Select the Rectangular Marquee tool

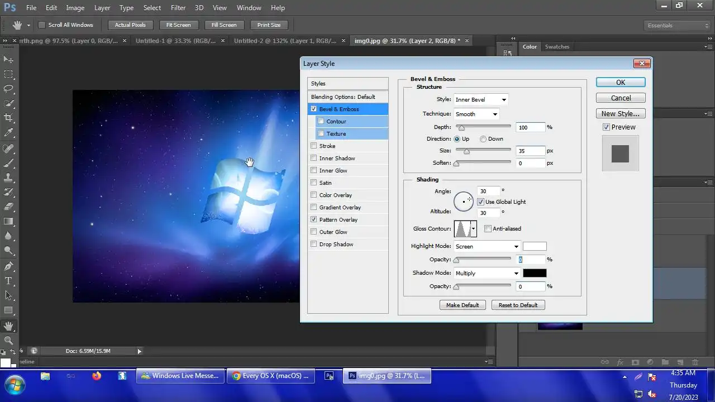pos(8,74)
